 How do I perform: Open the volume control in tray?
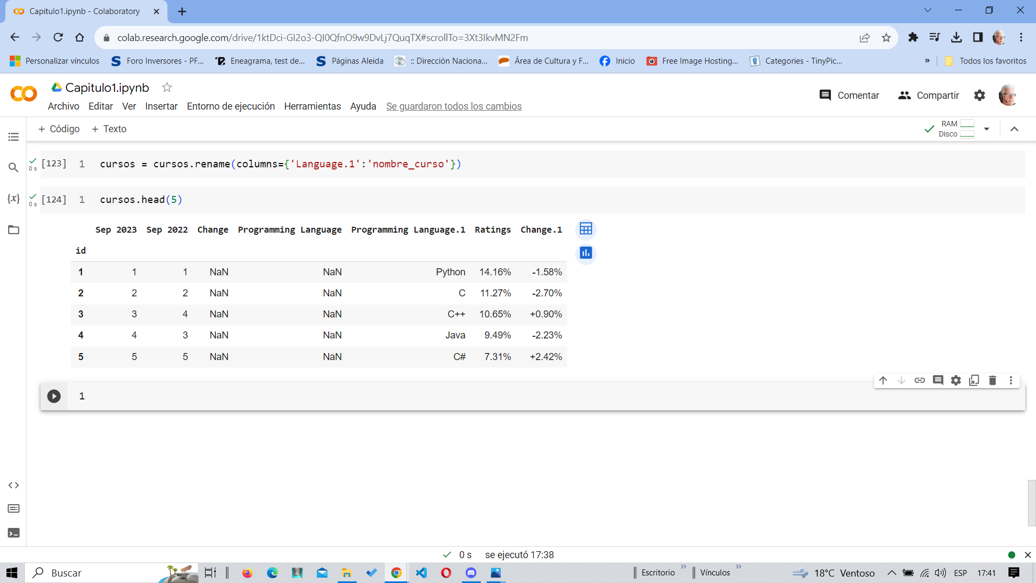pos(940,573)
